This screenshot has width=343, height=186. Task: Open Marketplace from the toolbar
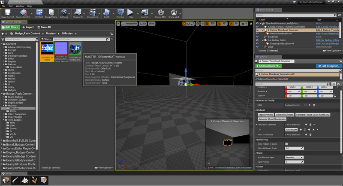point(51,13)
